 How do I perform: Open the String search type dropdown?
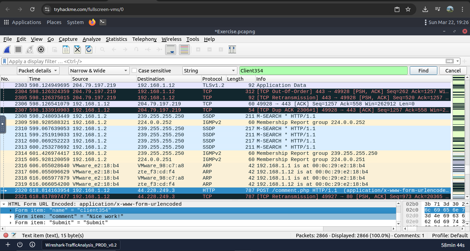click(x=210, y=71)
